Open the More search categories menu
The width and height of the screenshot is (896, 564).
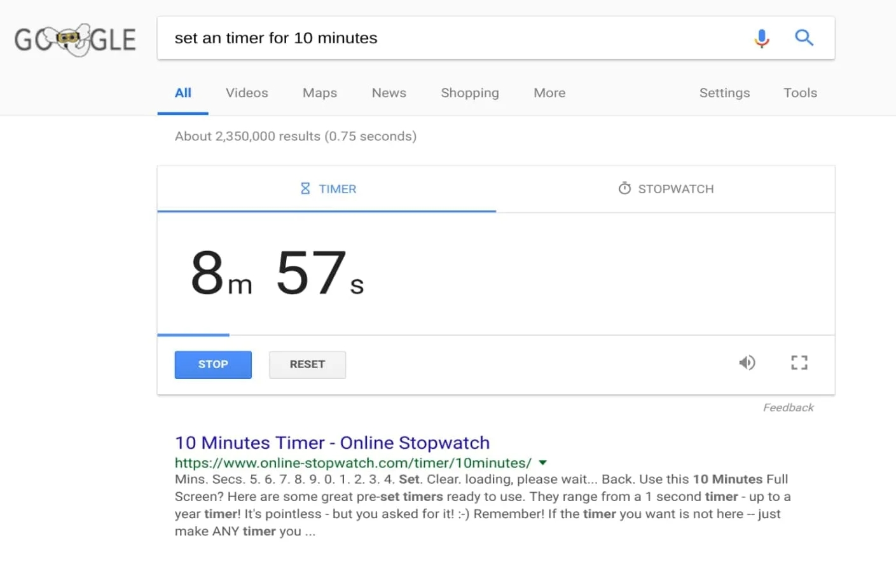point(549,93)
